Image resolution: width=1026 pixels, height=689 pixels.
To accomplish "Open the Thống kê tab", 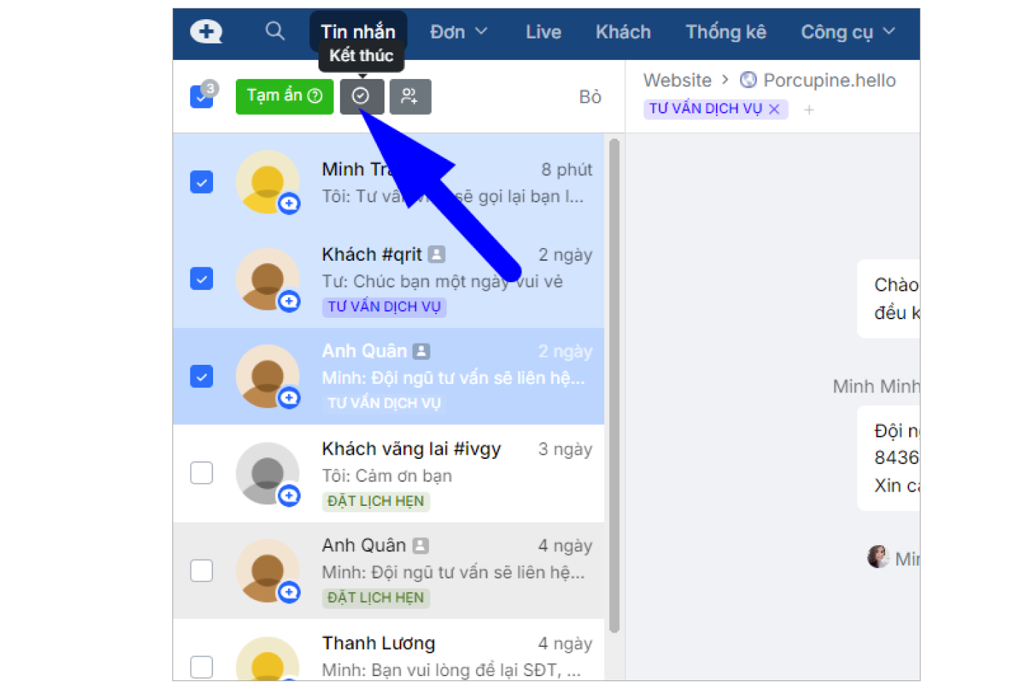I will (725, 32).
